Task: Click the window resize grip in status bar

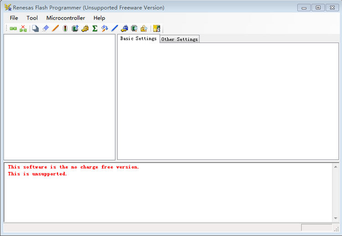Action: pyautogui.click(x=337, y=229)
